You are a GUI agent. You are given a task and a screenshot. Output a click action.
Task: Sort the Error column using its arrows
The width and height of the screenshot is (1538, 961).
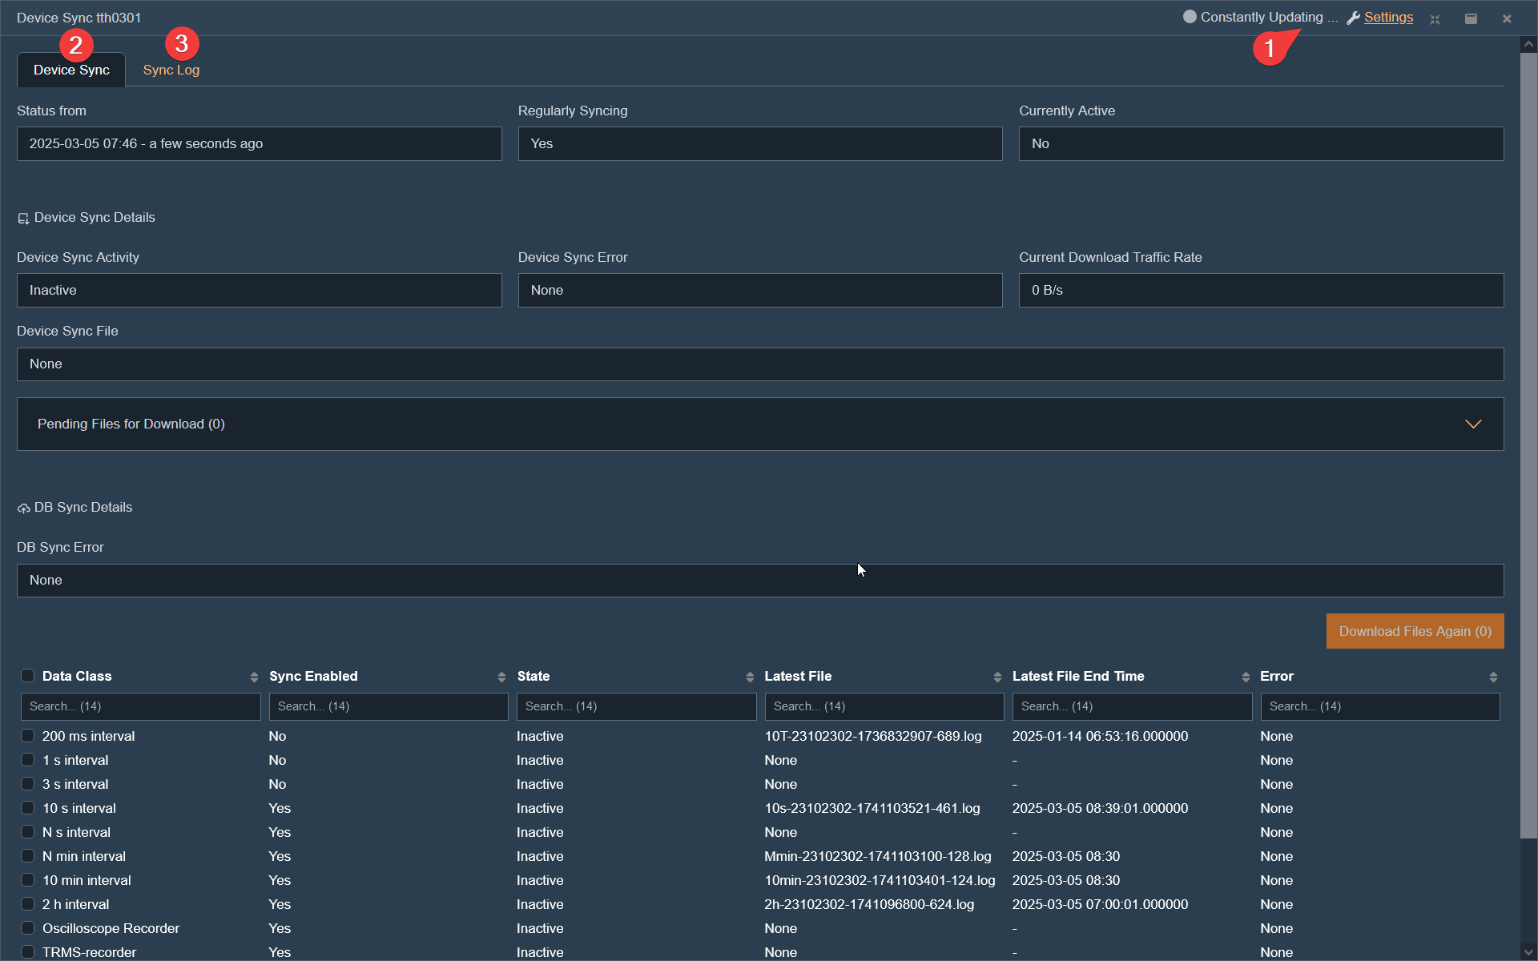[x=1493, y=677]
